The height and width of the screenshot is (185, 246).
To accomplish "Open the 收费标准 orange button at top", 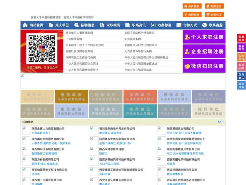I will click(x=192, y=15).
